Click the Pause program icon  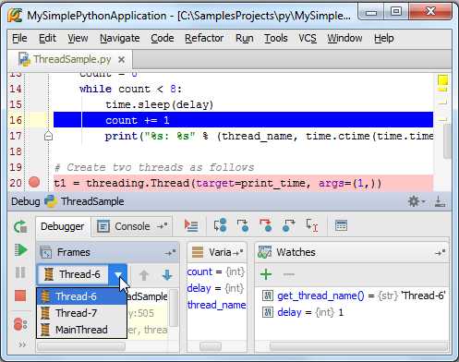20,272
